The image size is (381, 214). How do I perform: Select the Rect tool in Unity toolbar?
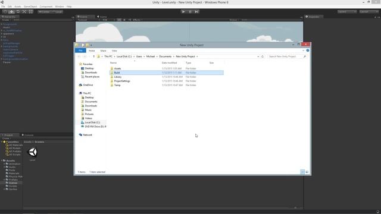(30, 12)
